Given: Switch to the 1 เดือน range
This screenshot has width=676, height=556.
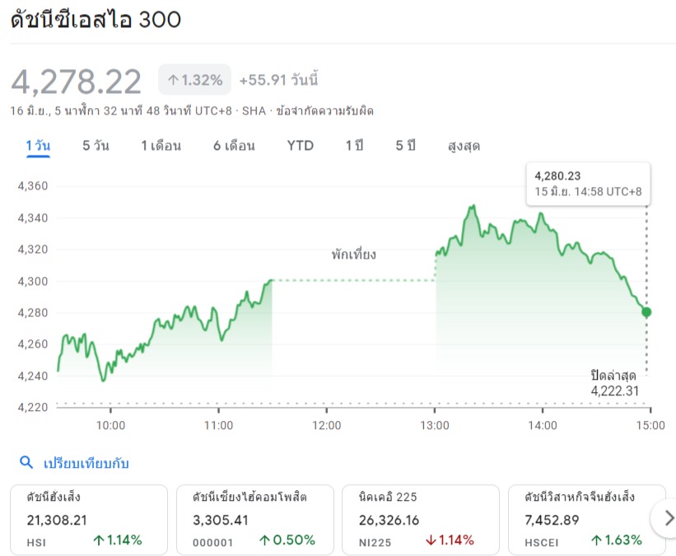Looking at the screenshot, I should pyautogui.click(x=161, y=146).
